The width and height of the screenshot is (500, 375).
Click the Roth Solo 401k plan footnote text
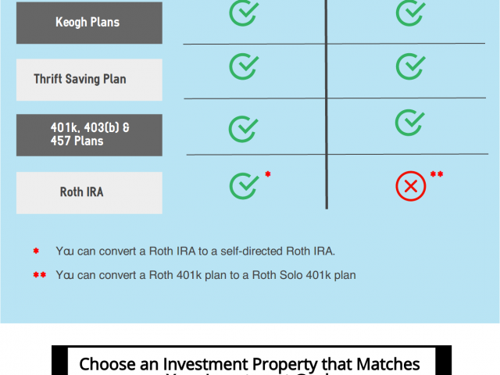tap(205, 275)
